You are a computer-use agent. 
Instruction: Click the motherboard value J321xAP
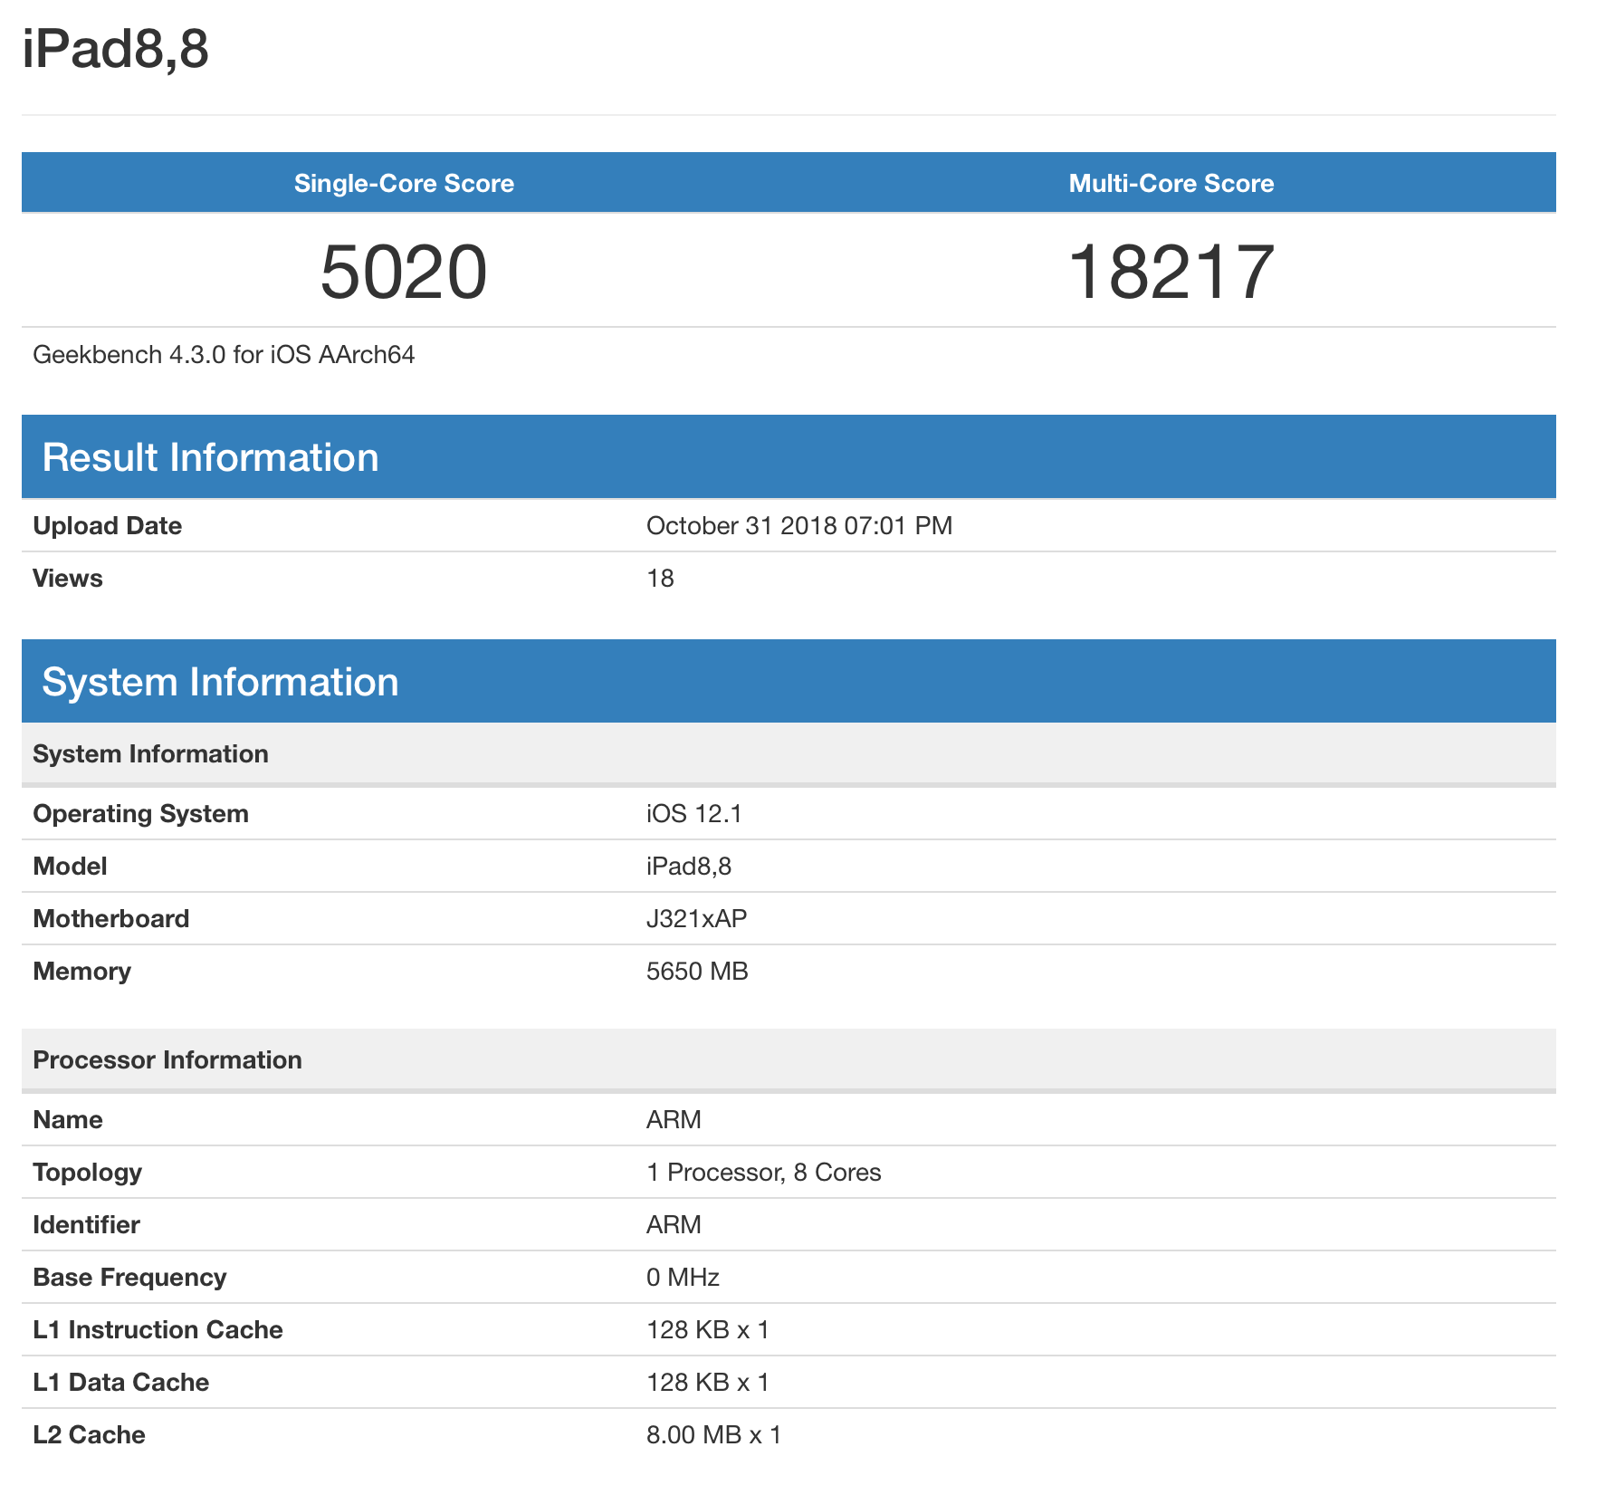point(697,919)
